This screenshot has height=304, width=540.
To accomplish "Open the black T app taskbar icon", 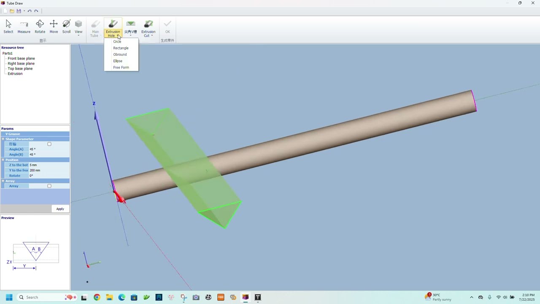I will pos(258,297).
